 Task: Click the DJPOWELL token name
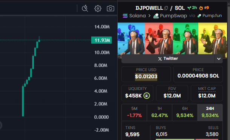click(149, 8)
